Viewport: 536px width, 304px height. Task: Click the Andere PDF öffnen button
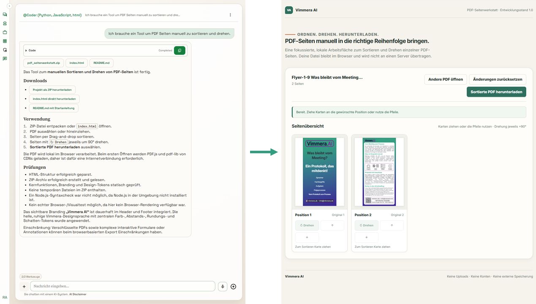coord(445,79)
